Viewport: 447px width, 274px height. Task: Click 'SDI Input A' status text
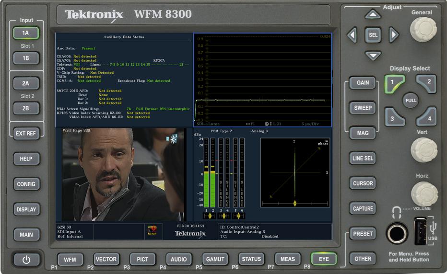pyautogui.click(x=69, y=231)
